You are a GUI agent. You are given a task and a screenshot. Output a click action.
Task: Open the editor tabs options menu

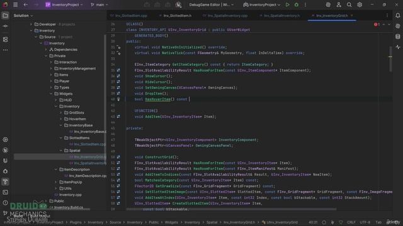click(387, 16)
